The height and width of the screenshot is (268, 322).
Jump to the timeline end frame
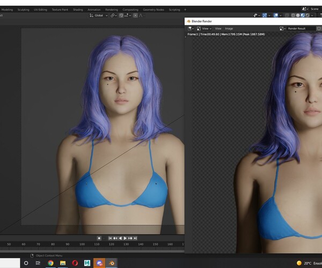(135, 238)
